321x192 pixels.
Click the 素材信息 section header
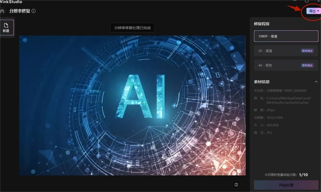tap(262, 82)
